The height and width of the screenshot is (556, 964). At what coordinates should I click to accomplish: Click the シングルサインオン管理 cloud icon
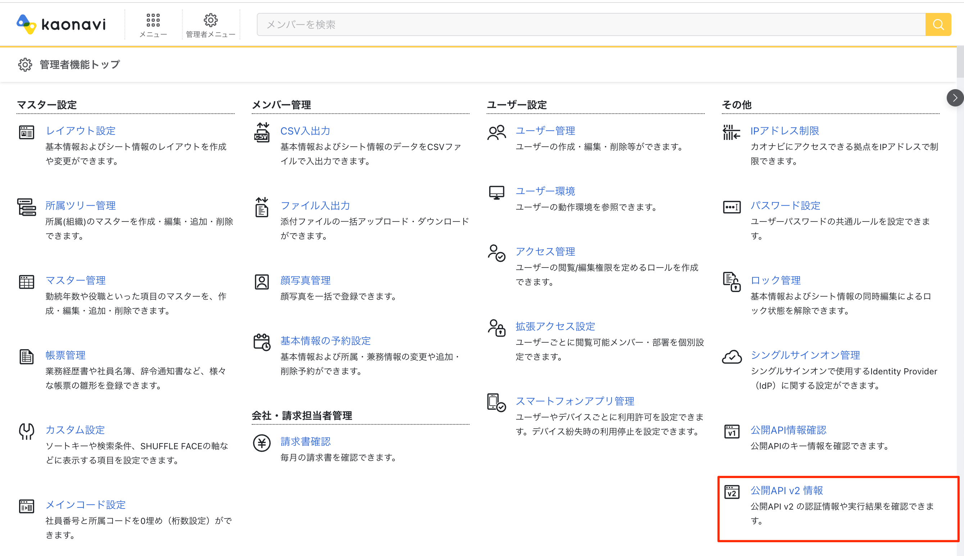[x=731, y=357]
